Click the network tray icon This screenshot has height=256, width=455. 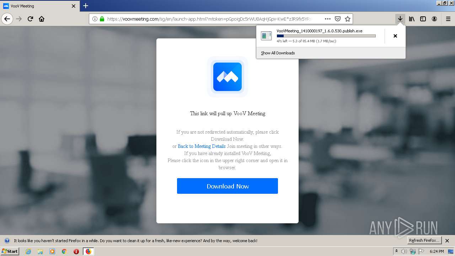click(x=413, y=251)
